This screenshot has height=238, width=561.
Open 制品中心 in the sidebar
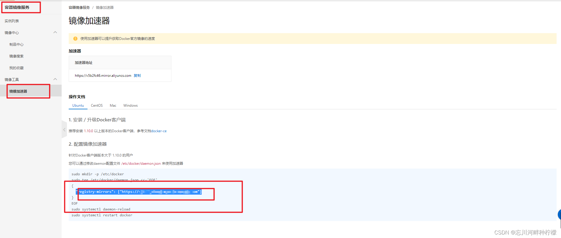coord(16,45)
